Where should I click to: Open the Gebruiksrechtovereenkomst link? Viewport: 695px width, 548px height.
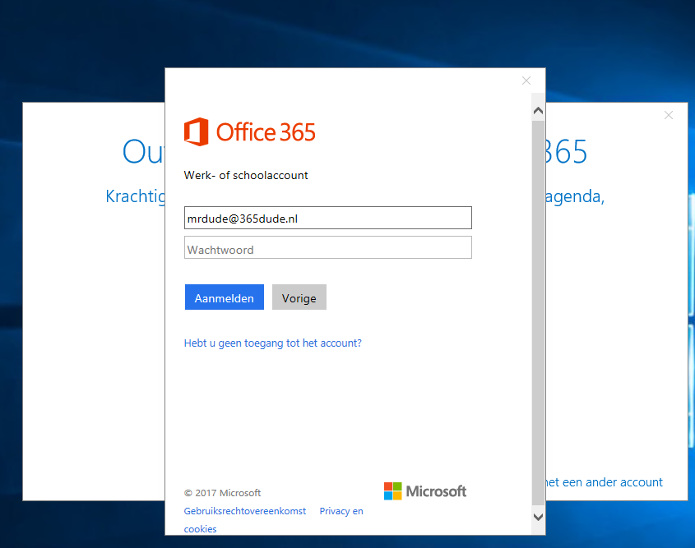(x=245, y=511)
